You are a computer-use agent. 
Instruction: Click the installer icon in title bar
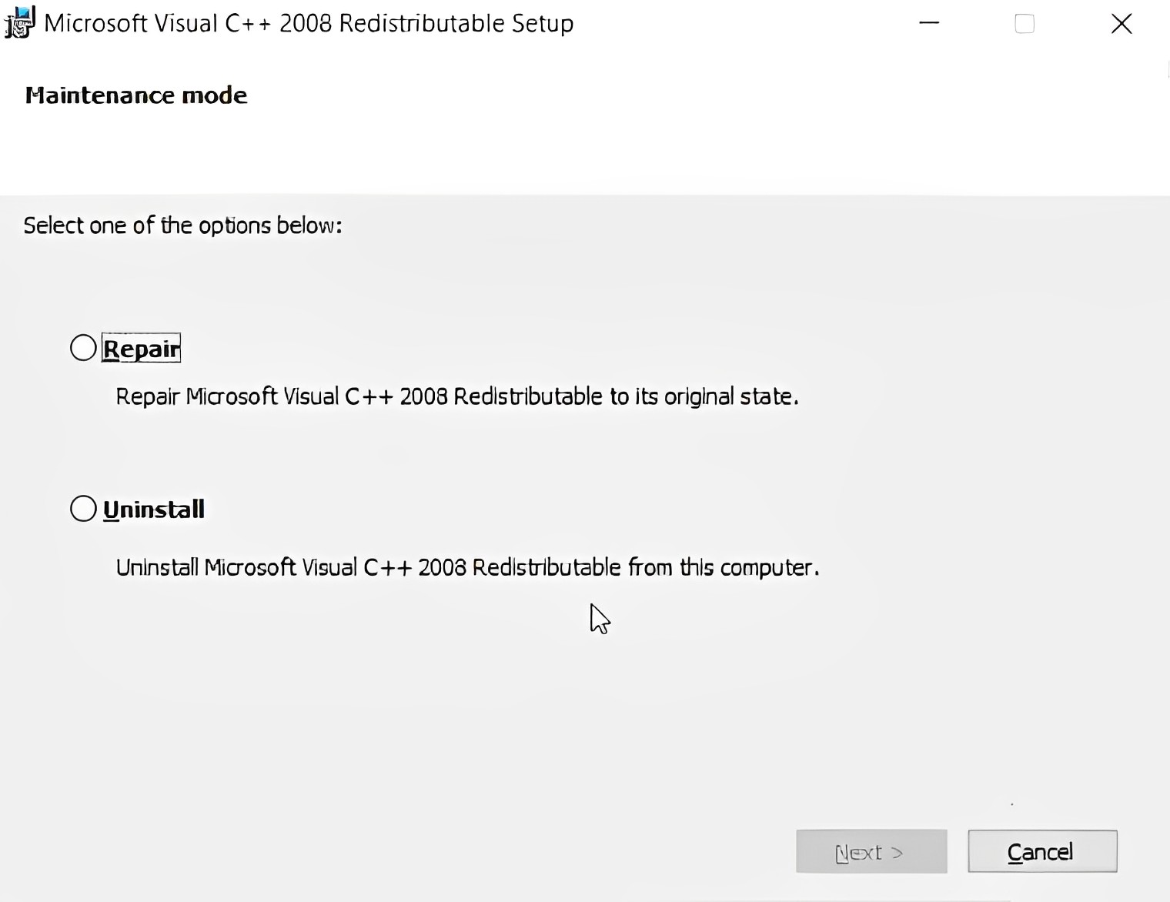19,22
